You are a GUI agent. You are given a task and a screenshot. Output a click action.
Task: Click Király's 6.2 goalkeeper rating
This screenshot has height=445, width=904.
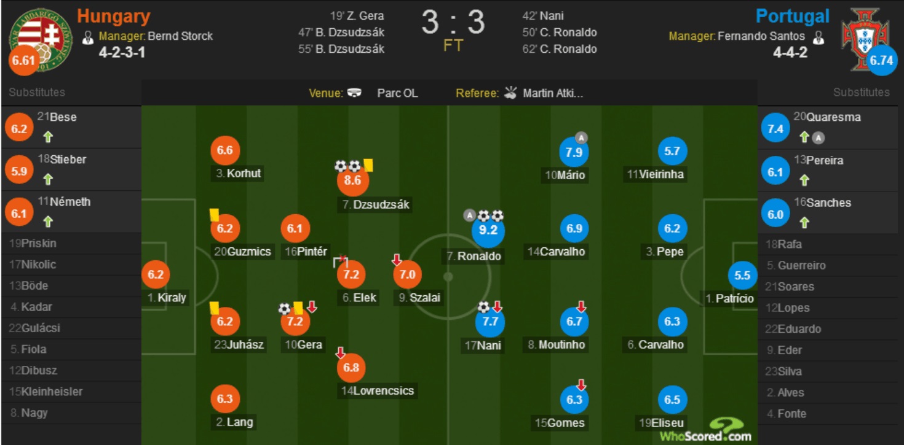(x=156, y=274)
